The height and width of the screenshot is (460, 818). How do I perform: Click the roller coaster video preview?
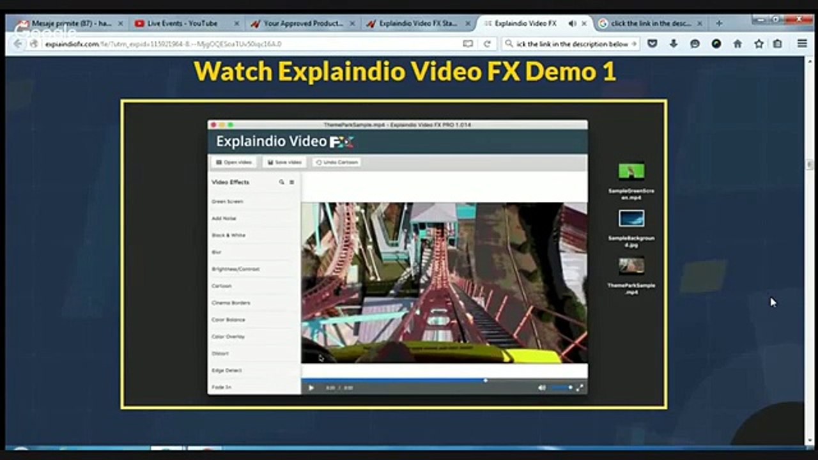tap(444, 283)
